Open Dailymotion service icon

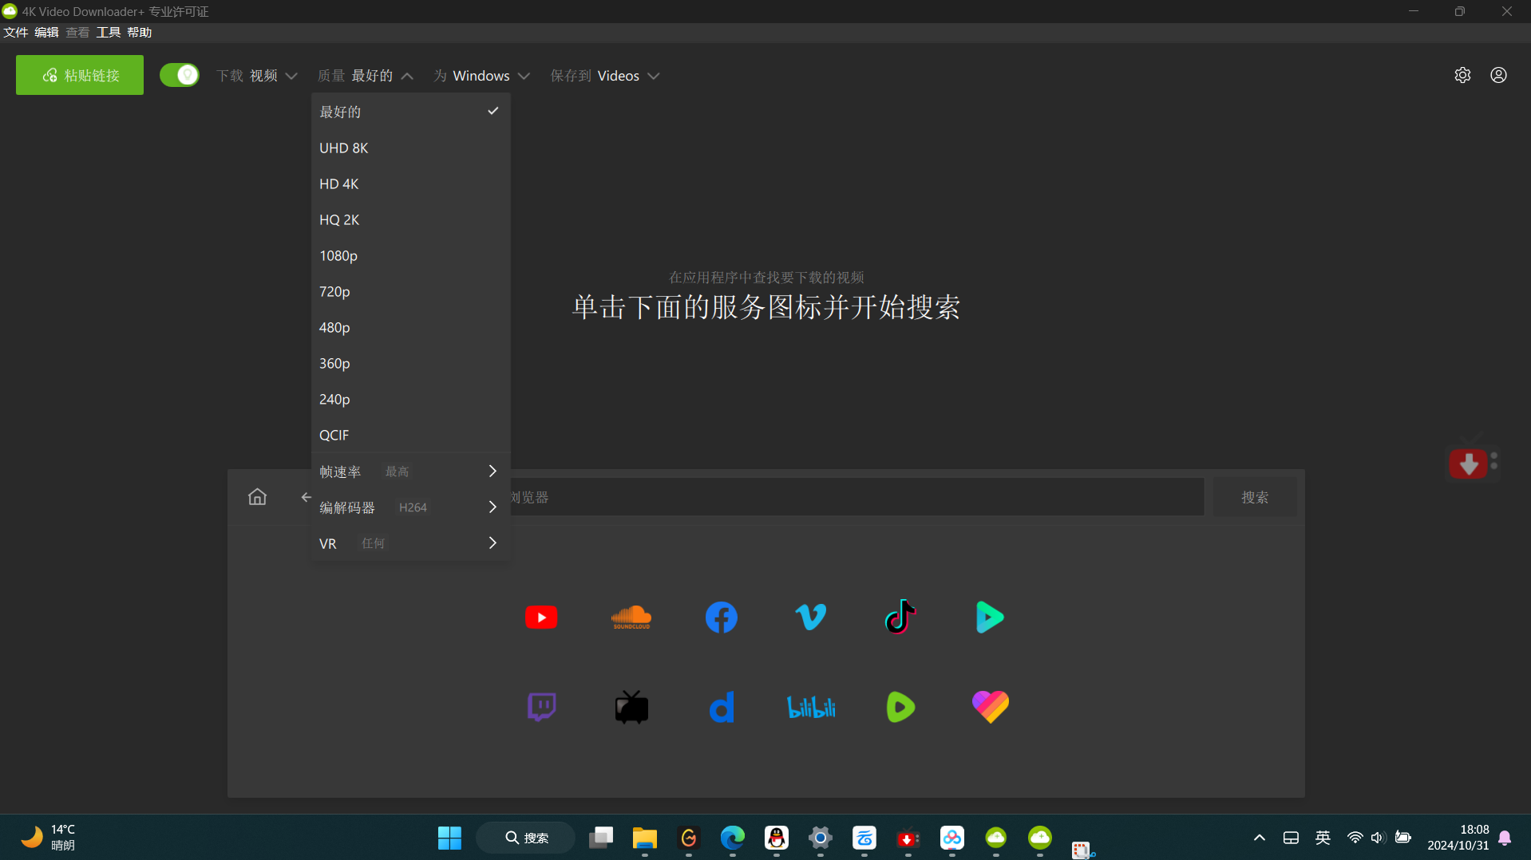(x=722, y=707)
